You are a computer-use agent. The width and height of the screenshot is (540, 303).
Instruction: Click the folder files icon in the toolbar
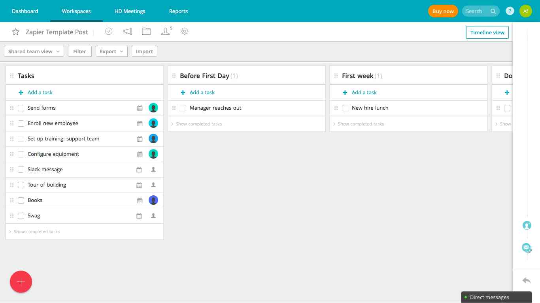pyautogui.click(x=146, y=31)
